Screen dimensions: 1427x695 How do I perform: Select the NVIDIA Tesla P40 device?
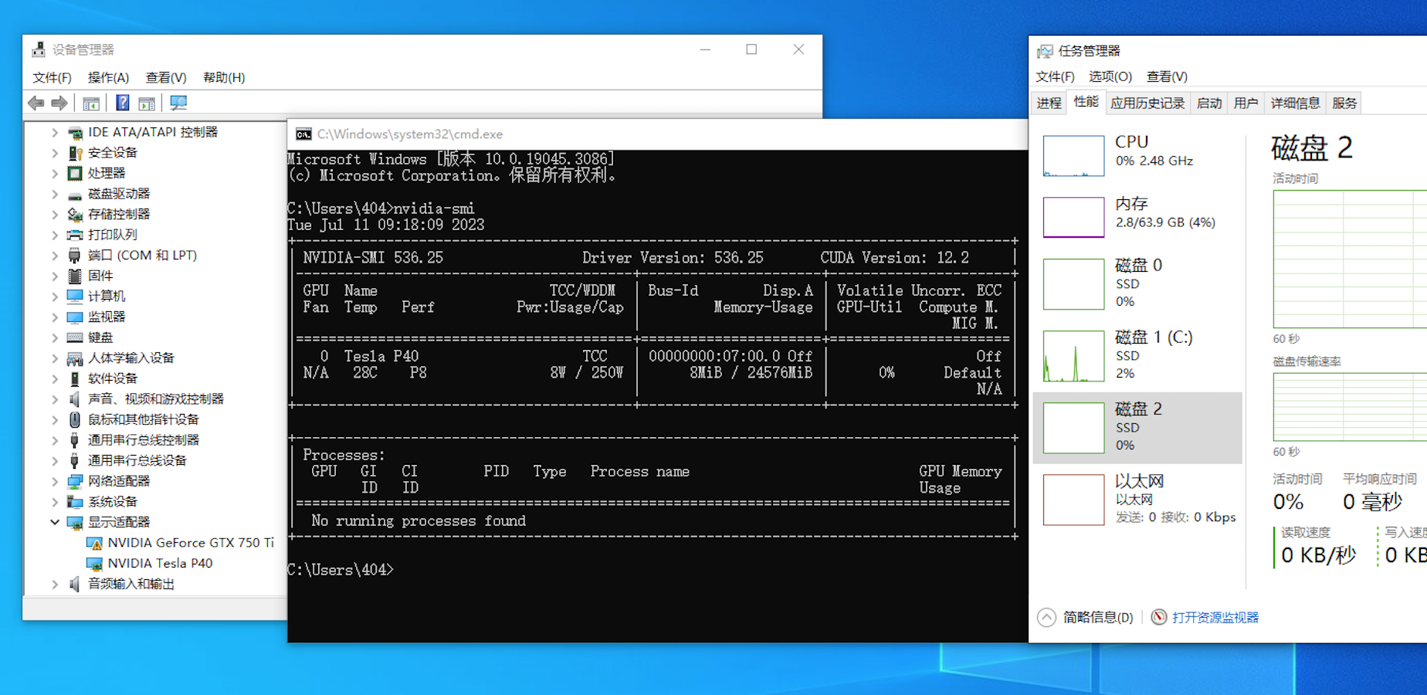tap(160, 563)
